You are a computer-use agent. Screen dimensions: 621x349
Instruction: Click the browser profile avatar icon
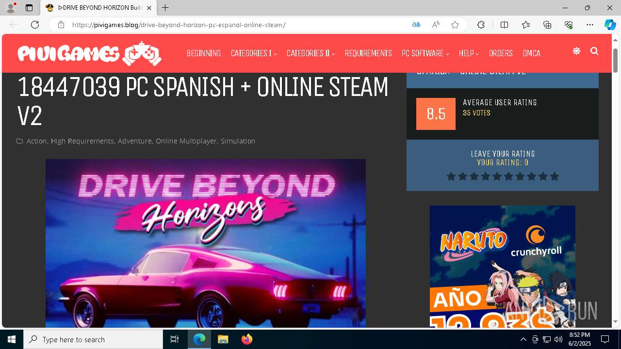11,8
